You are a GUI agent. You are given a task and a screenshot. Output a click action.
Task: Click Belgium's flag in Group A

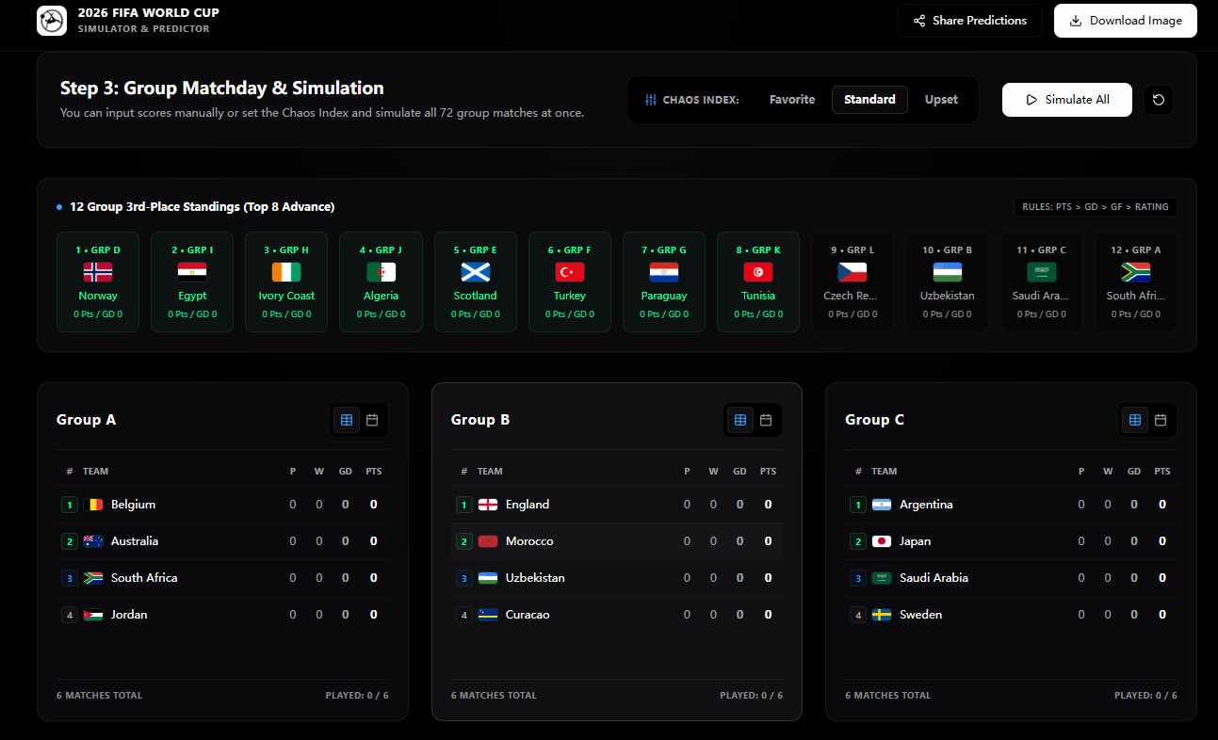click(93, 505)
